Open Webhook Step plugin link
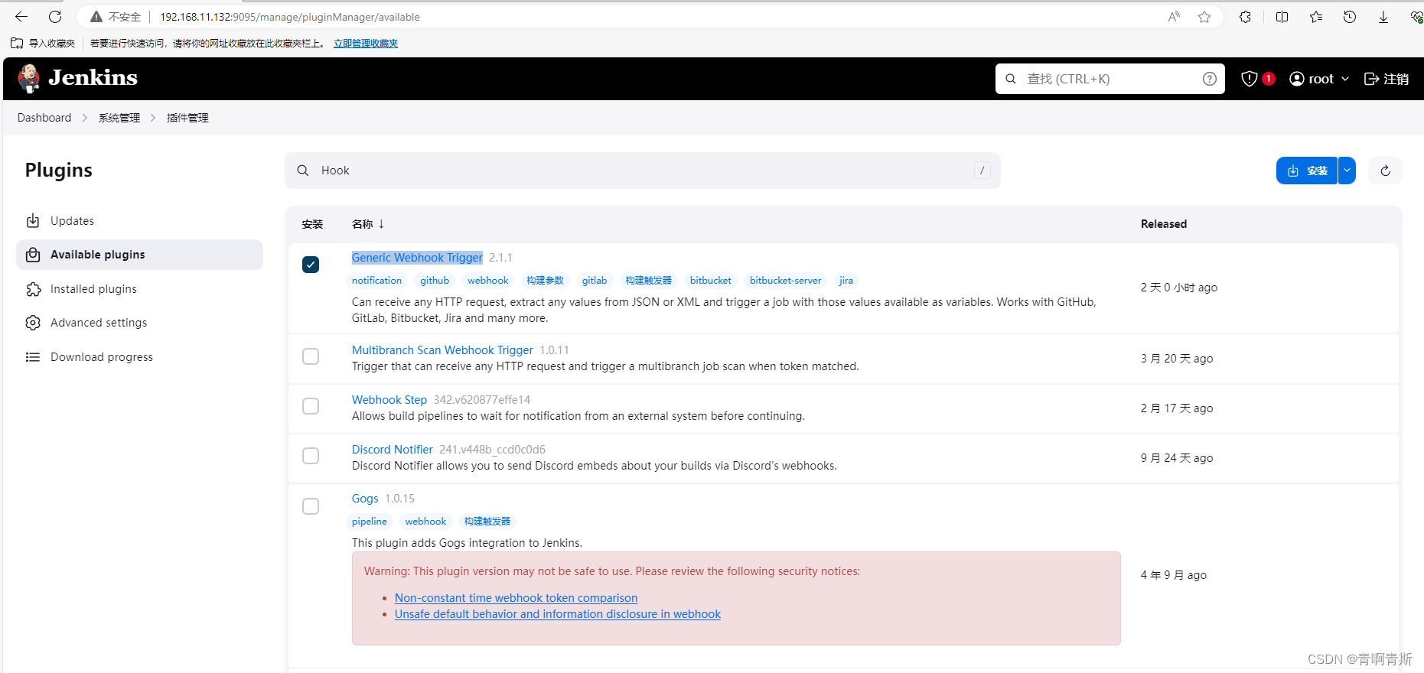 389,400
